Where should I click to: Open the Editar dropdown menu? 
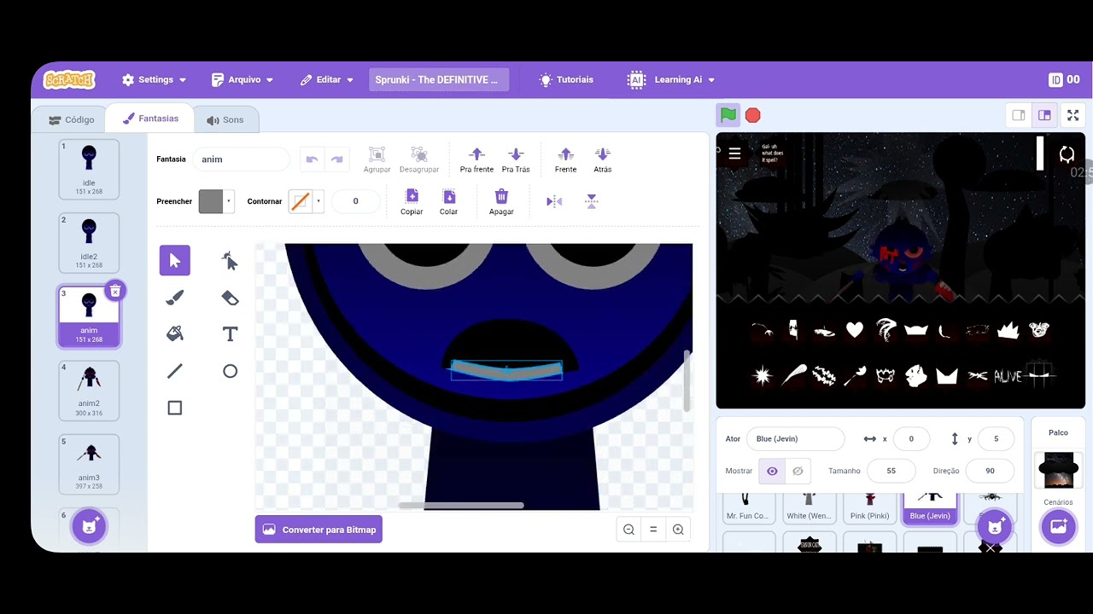click(327, 79)
